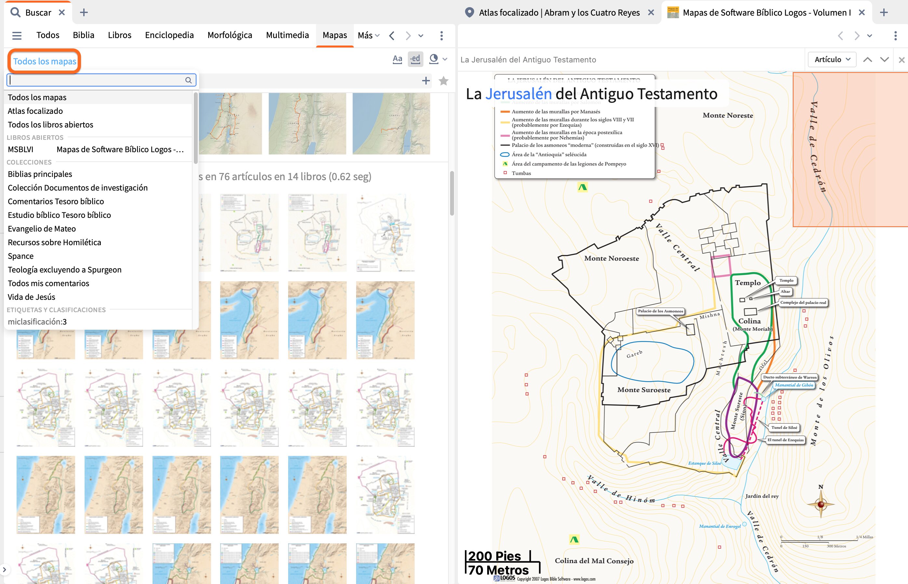Close the Atlas focalizado tab
The height and width of the screenshot is (584, 908).
(651, 12)
